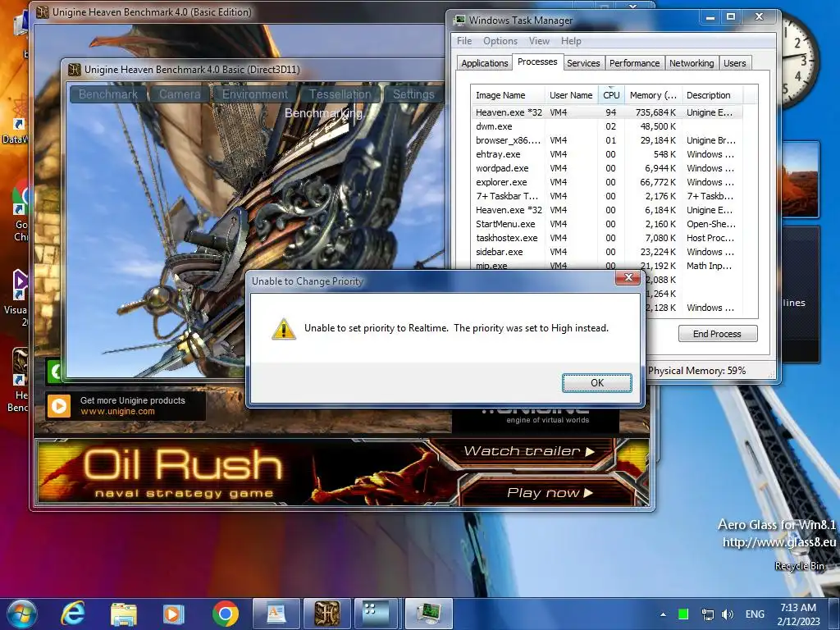The height and width of the screenshot is (630, 840).
Task: Sort processes by CPU column header
Action: pos(611,95)
